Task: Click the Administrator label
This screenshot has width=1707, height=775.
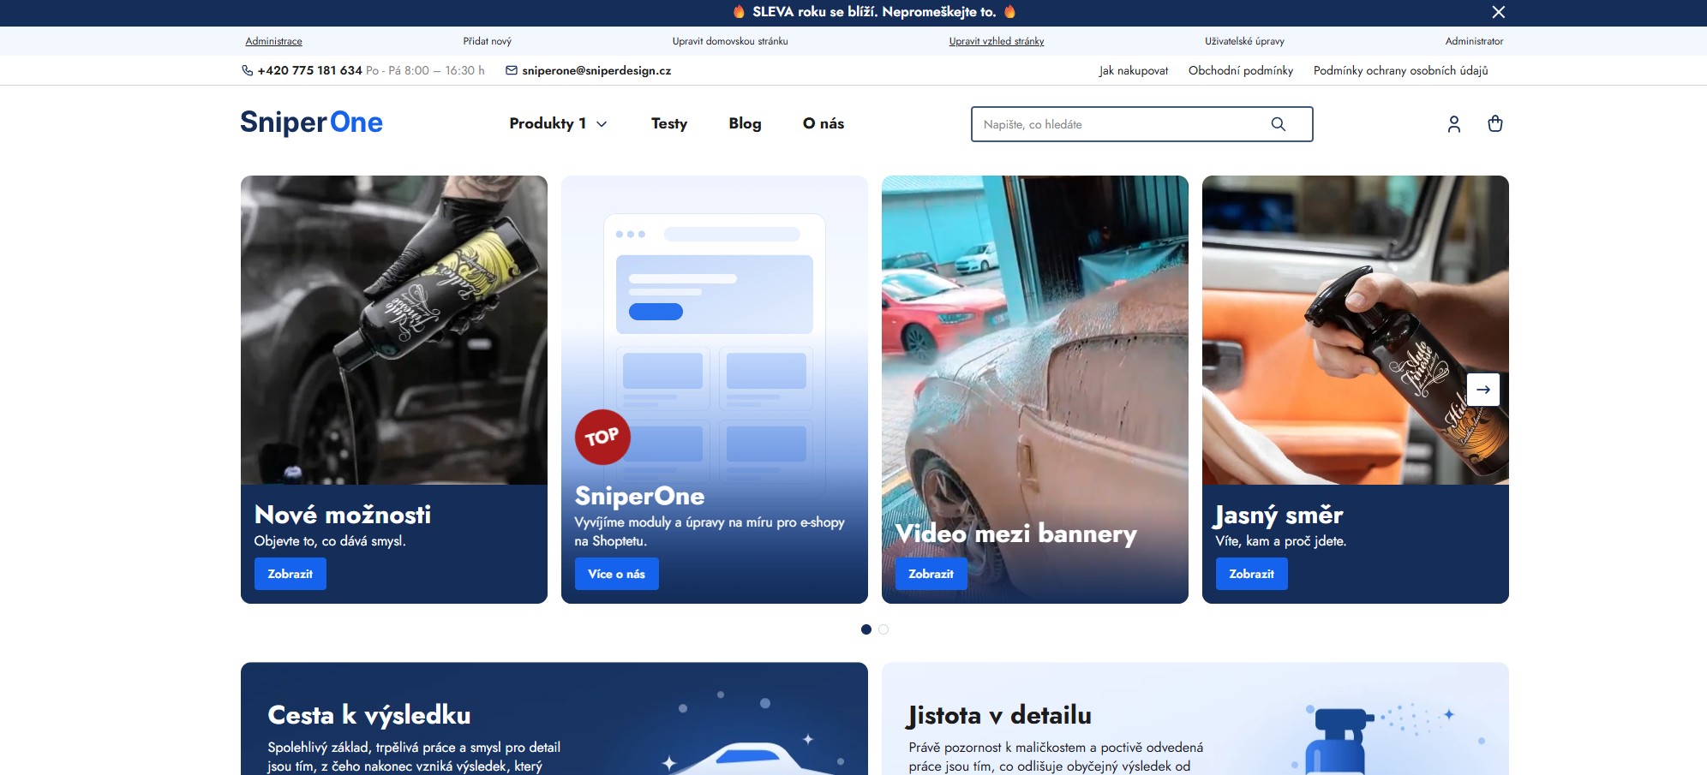Action: point(1474,41)
